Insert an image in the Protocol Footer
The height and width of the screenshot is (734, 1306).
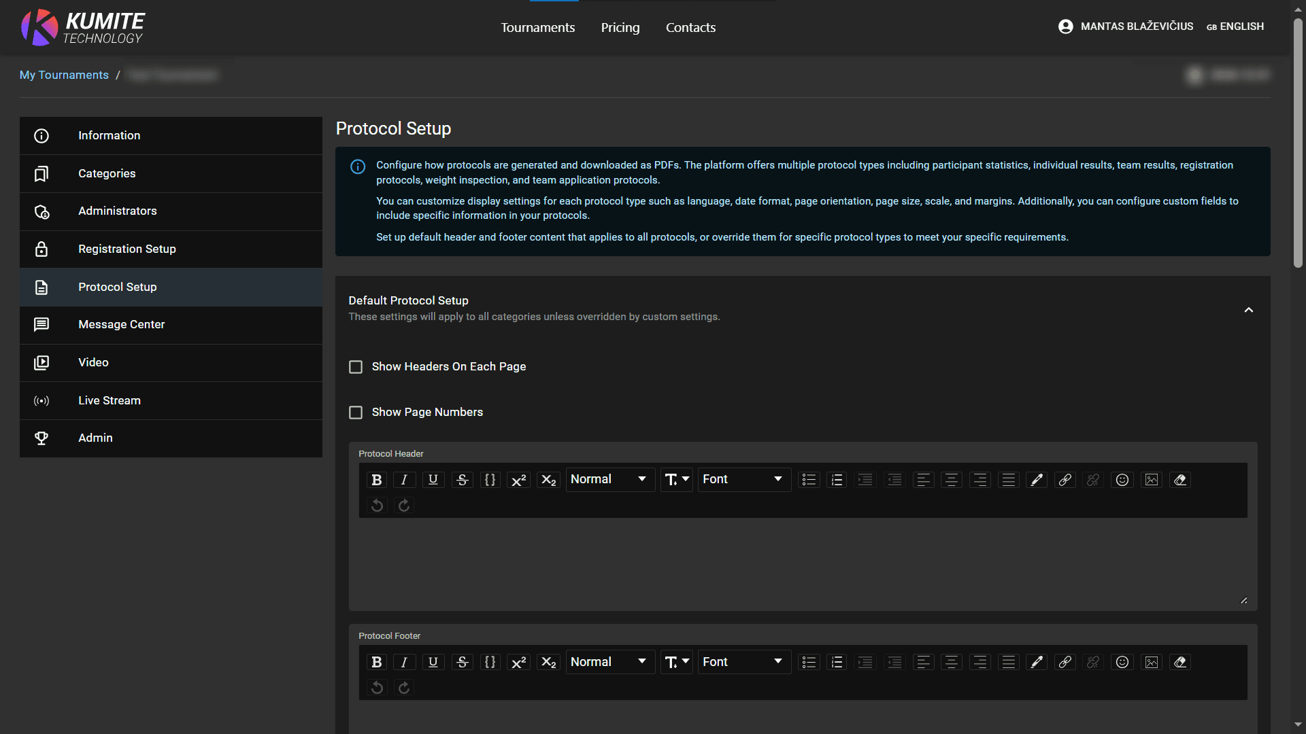[x=1151, y=661]
